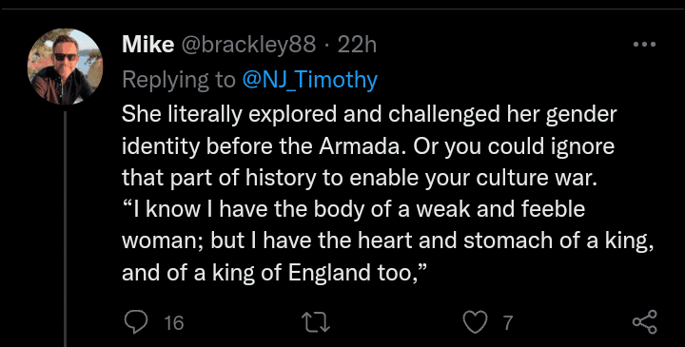Like the tweet with the heart icon

pyautogui.click(x=475, y=323)
